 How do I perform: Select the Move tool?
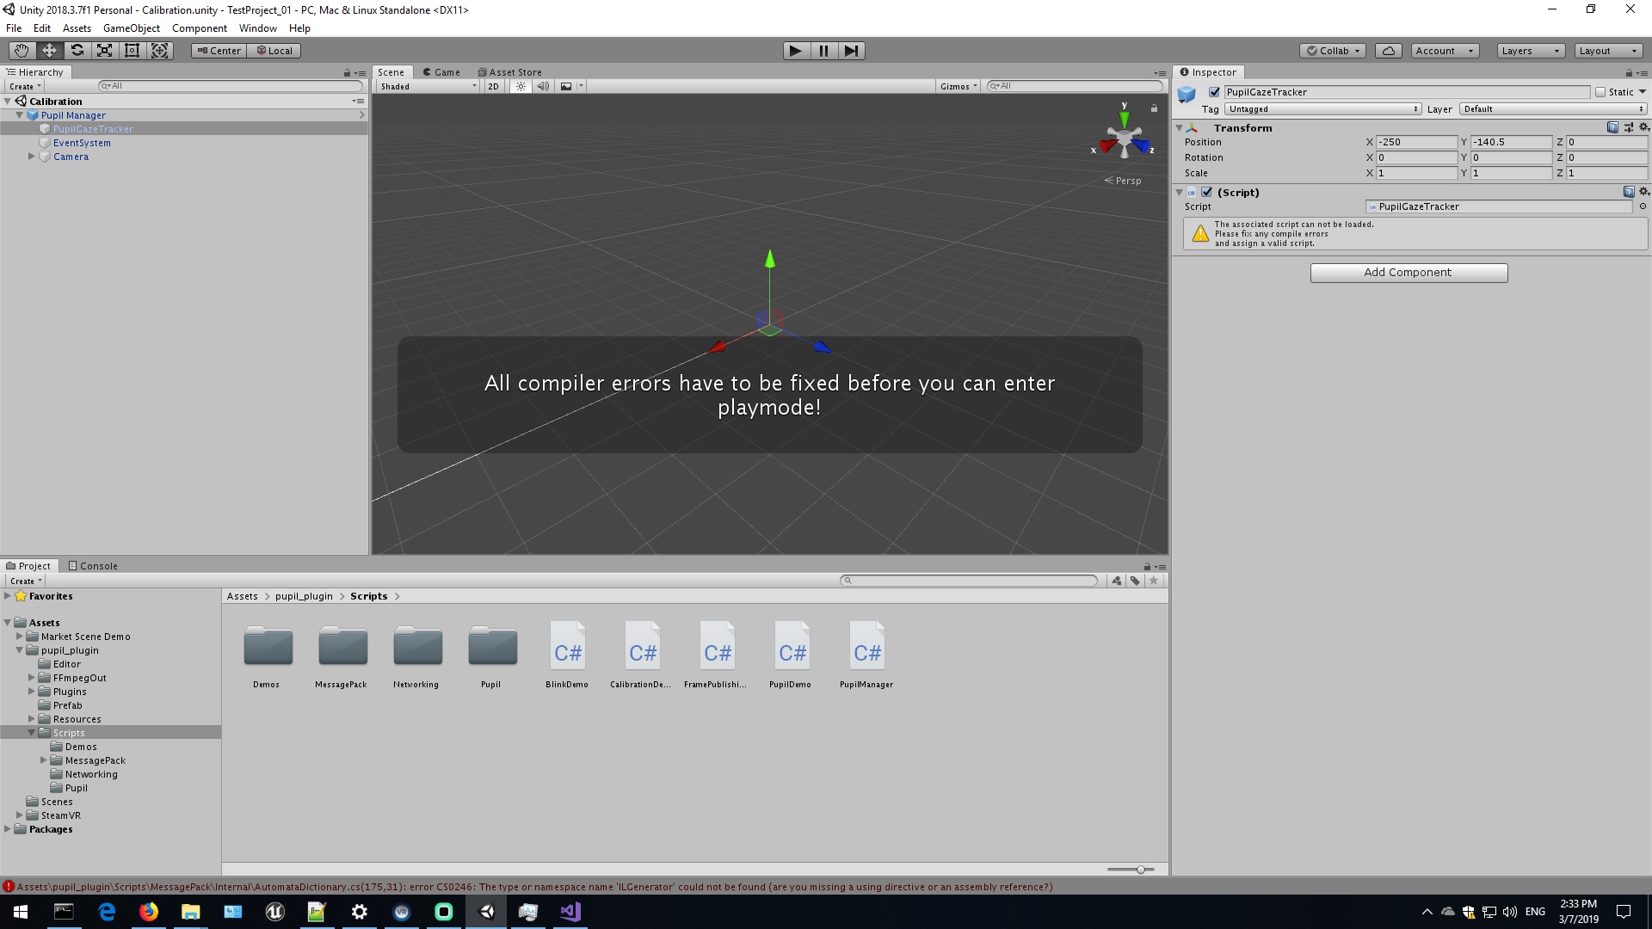(x=49, y=51)
